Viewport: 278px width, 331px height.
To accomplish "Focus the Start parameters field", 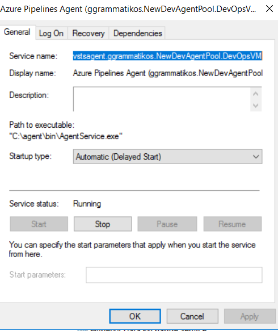I will [174, 275].
